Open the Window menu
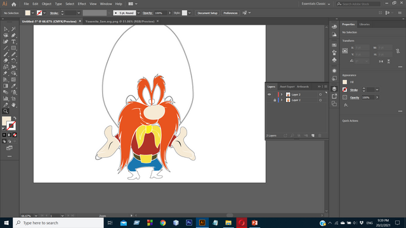The width and height of the screenshot is (406, 228). click(106, 4)
